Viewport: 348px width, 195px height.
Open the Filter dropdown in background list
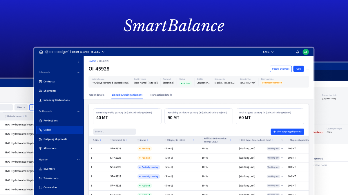(21, 107)
